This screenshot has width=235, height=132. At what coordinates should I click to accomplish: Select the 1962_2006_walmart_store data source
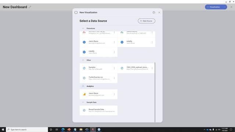[x=136, y=68]
